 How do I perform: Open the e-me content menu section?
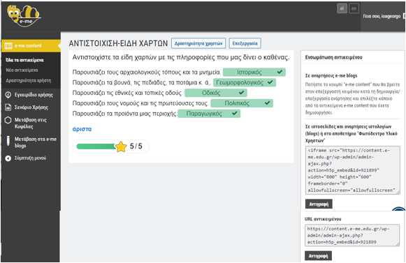[31, 46]
